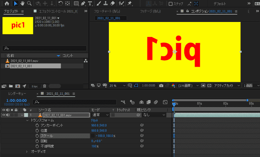This screenshot has height=157, width=260.
Task: Open grid and guide options icon
Action: (x=130, y=85)
